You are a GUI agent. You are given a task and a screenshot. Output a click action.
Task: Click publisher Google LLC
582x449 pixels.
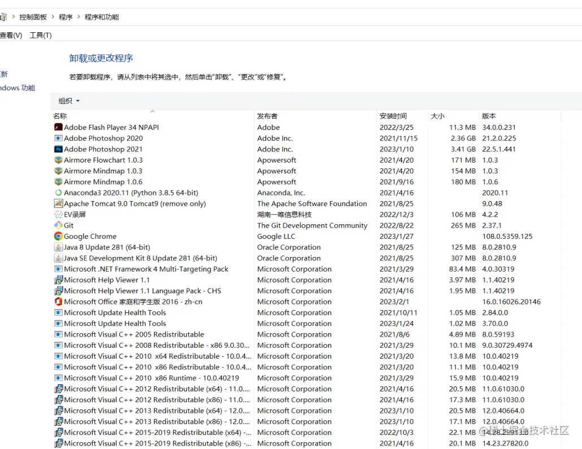(276, 236)
